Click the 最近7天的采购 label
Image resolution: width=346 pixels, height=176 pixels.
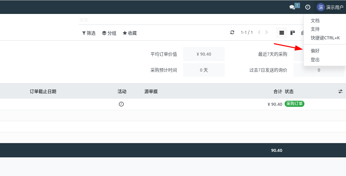[x=273, y=54]
